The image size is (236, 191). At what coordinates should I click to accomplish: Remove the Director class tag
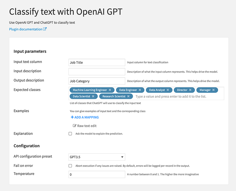[190, 90]
